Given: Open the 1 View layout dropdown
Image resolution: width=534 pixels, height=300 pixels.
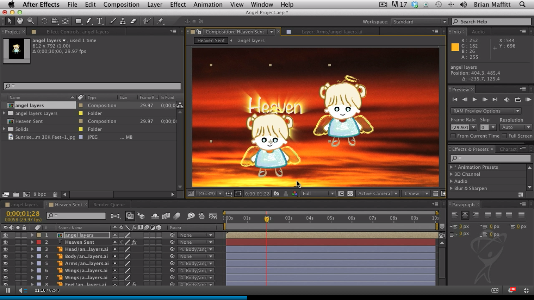Looking at the screenshot, I should tap(416, 193).
